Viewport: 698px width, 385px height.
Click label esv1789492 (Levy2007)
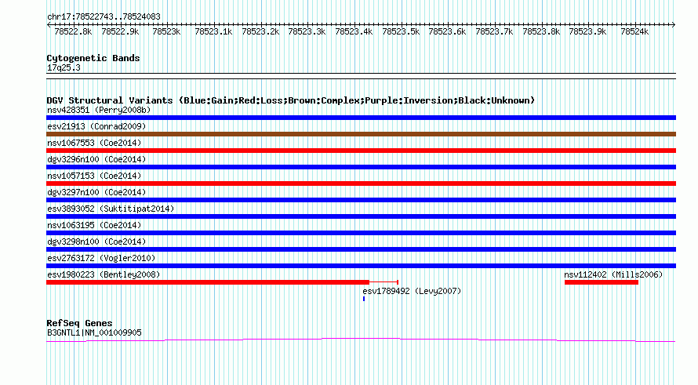tap(412, 291)
